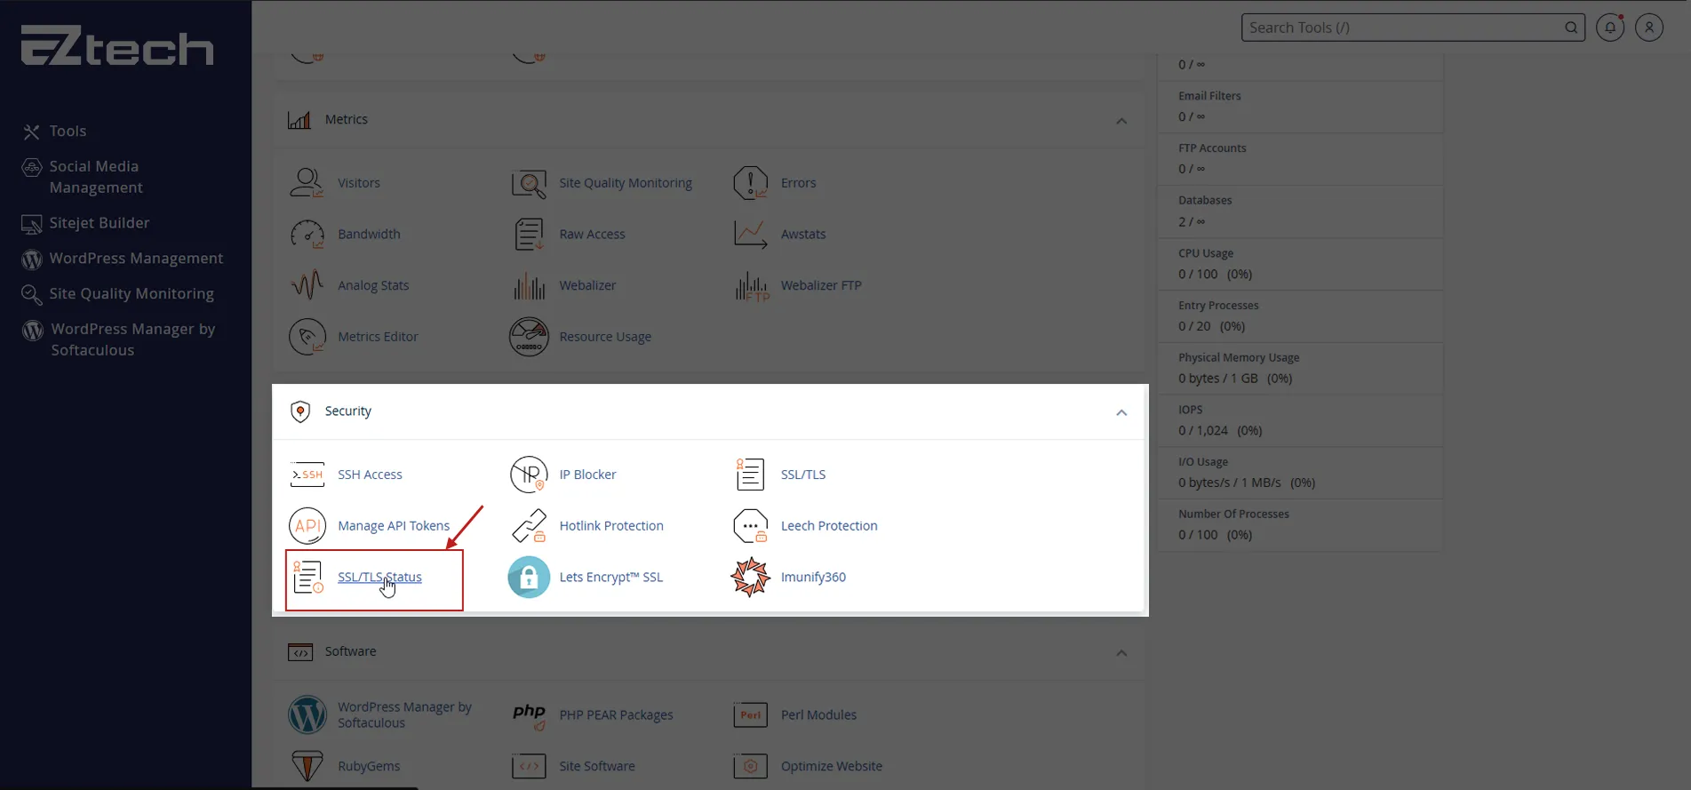1691x790 pixels.
Task: Click the Security section header
Action: coord(709,411)
